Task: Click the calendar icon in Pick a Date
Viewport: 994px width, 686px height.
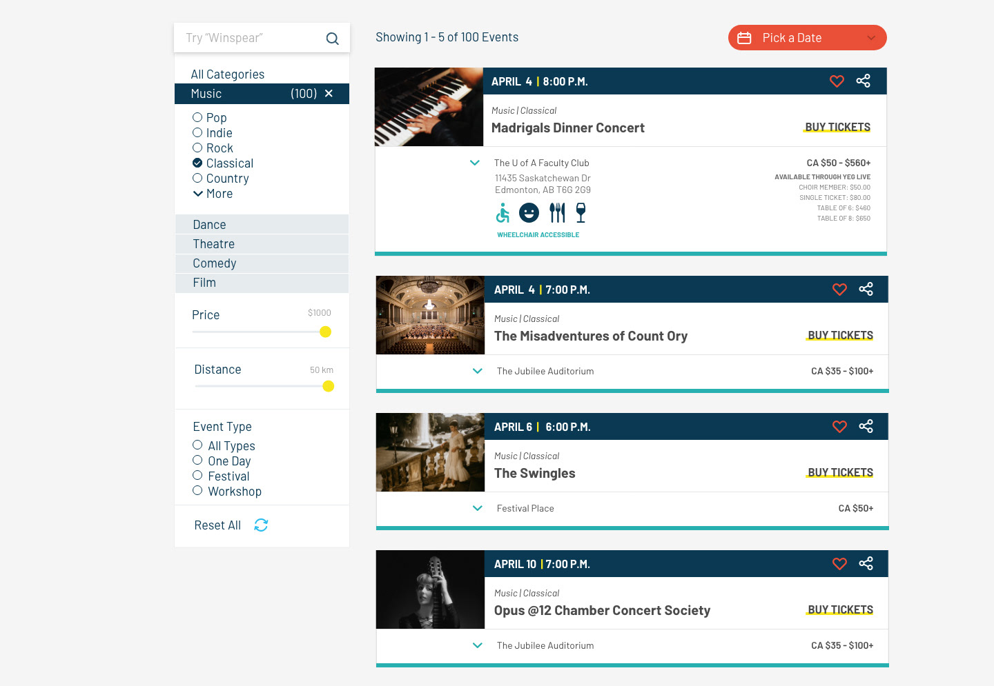Action: [x=744, y=38]
